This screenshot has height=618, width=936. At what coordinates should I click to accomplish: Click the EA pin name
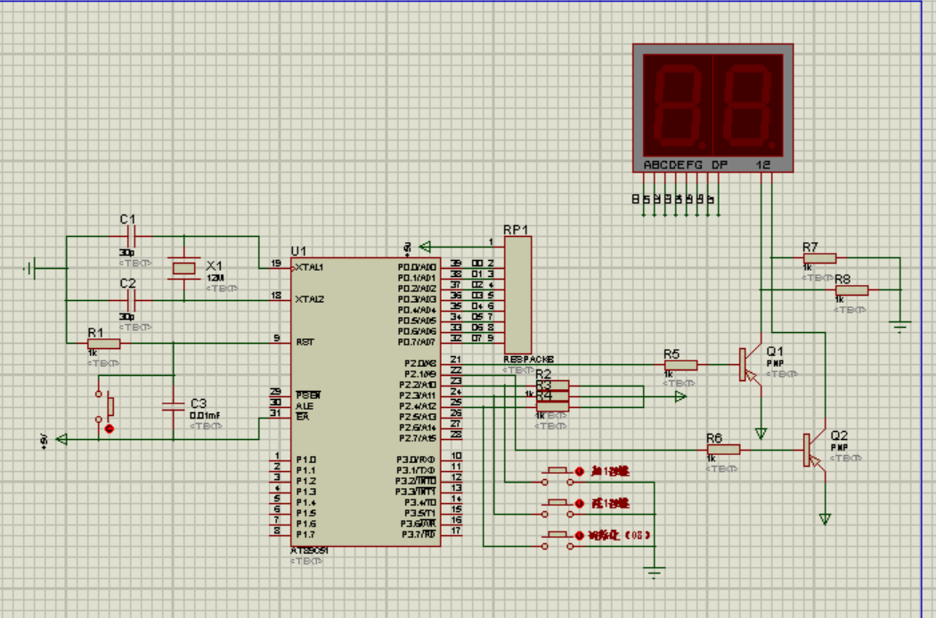(303, 417)
